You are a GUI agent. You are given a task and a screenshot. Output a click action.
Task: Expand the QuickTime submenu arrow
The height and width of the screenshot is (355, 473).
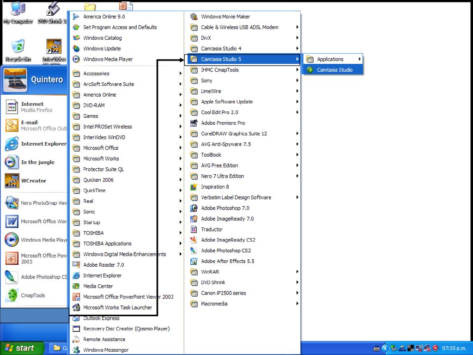(181, 190)
